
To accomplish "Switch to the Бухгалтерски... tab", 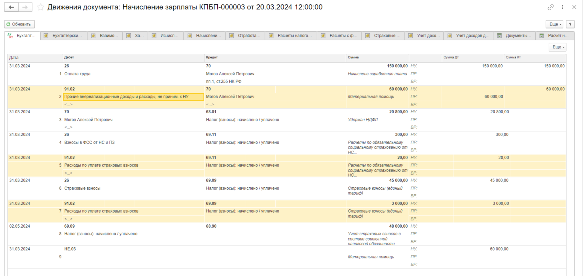I will pos(64,36).
